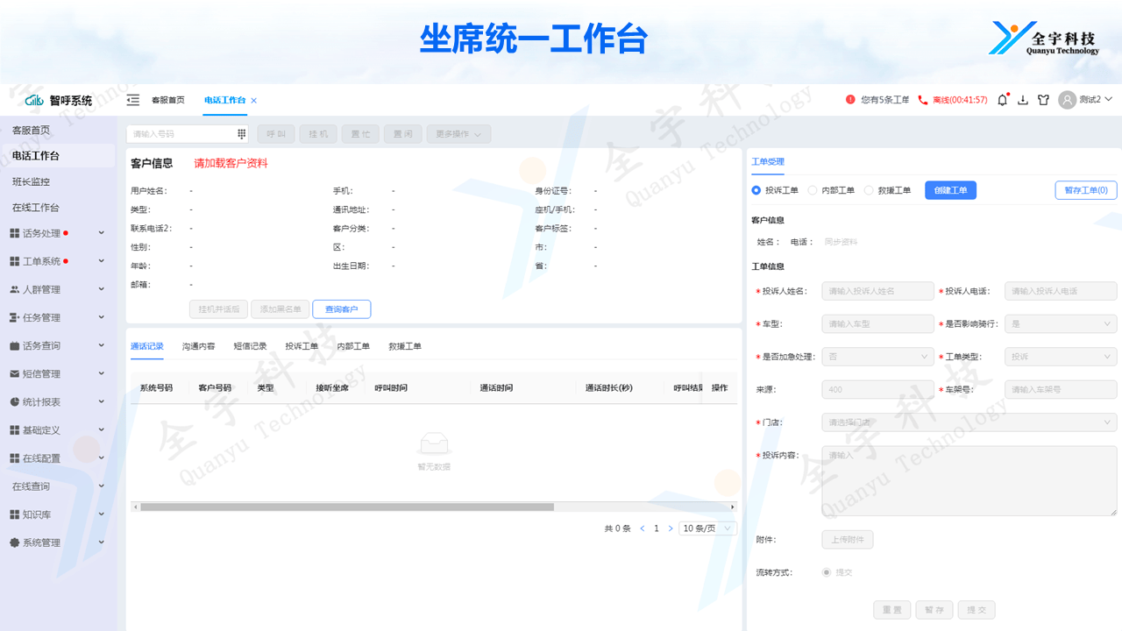Select the 投诉工单 radio button

756,190
